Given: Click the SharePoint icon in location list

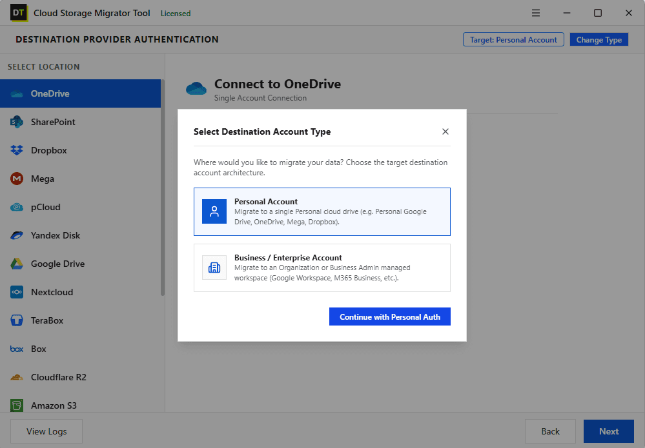Looking at the screenshot, I should point(17,122).
